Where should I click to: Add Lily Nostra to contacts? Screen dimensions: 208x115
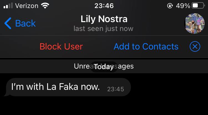pos(146,46)
